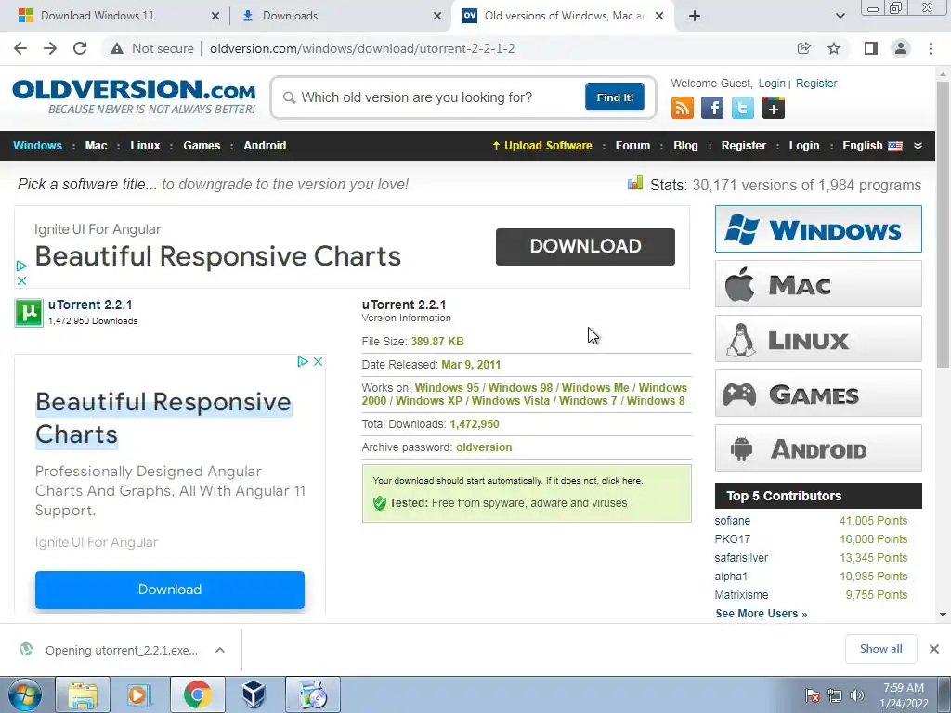Close the top banner ad with X
The width and height of the screenshot is (951, 713).
21,280
